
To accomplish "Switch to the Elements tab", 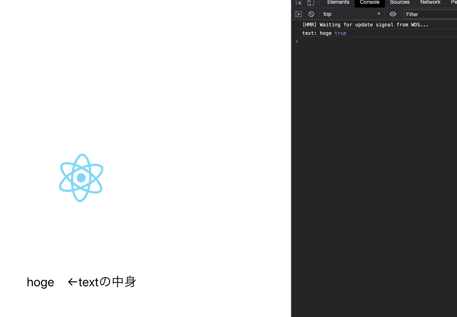I will point(338,3).
